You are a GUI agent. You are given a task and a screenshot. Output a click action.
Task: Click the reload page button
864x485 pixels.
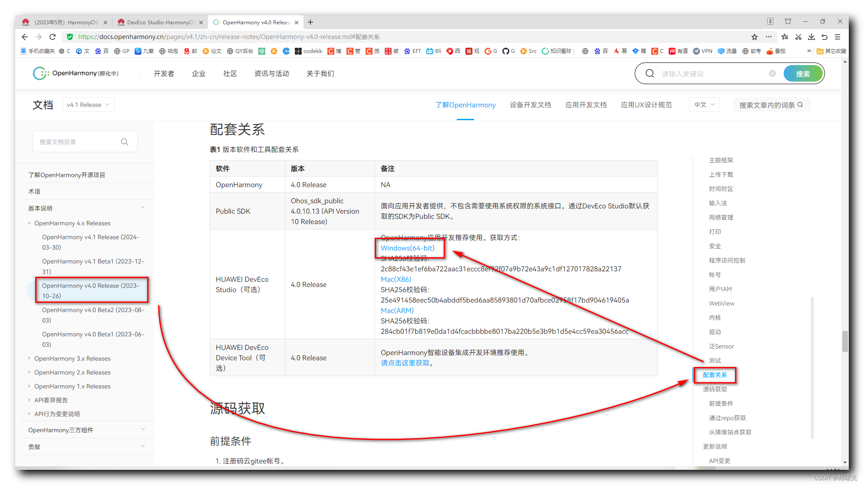[x=52, y=37]
